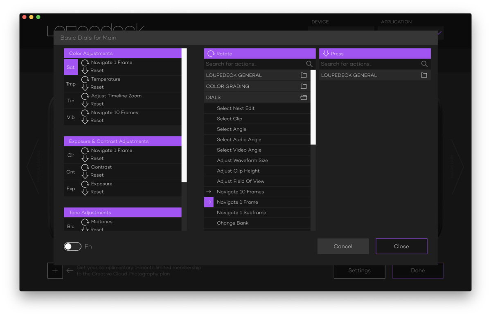Screen dimensions: 491x317
Task: Click the Press header icon
Action: tap(326, 54)
